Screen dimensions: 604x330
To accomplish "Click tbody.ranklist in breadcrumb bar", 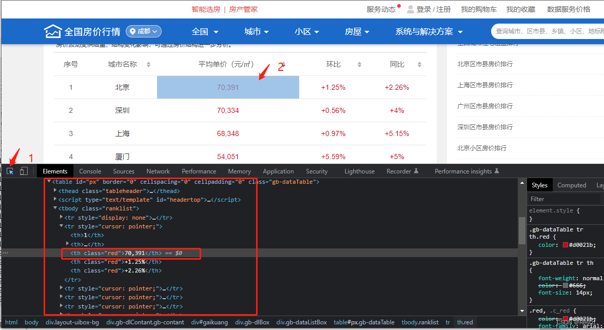I will point(420,322).
